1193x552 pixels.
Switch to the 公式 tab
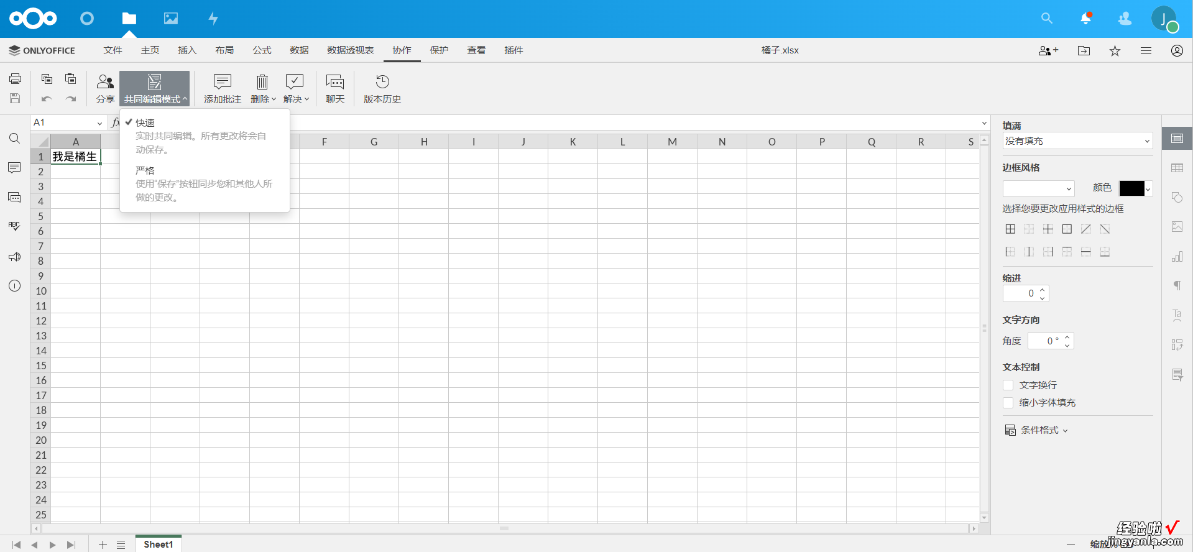click(x=262, y=50)
